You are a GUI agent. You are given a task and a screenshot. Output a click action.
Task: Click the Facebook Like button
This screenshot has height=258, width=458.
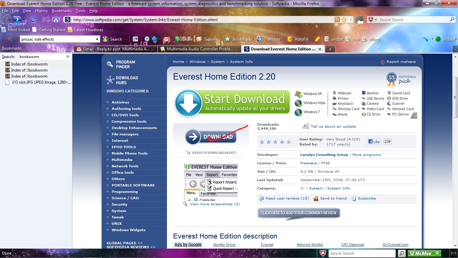(x=374, y=141)
